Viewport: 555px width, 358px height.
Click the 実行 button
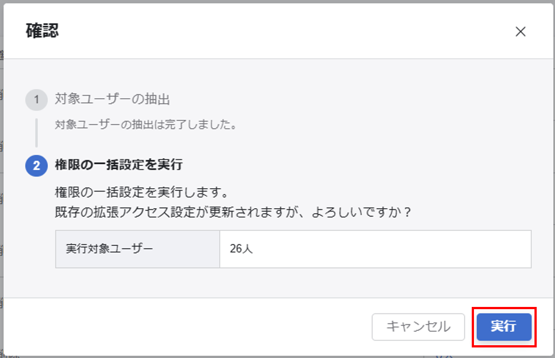coord(504,327)
